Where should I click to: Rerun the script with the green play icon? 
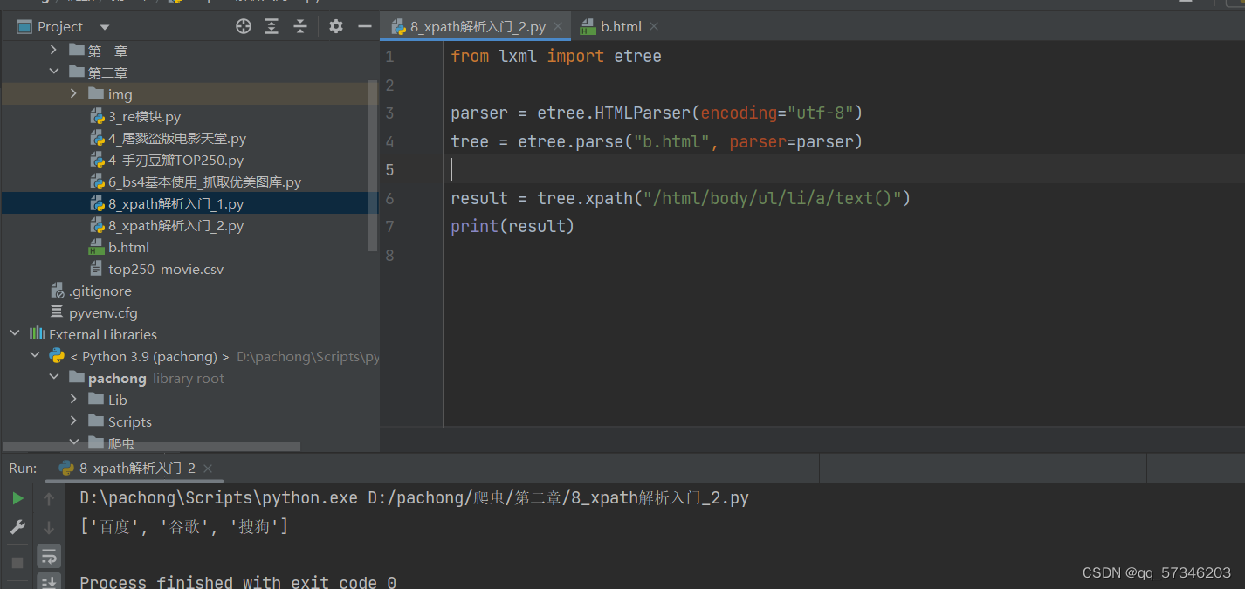[x=17, y=497]
